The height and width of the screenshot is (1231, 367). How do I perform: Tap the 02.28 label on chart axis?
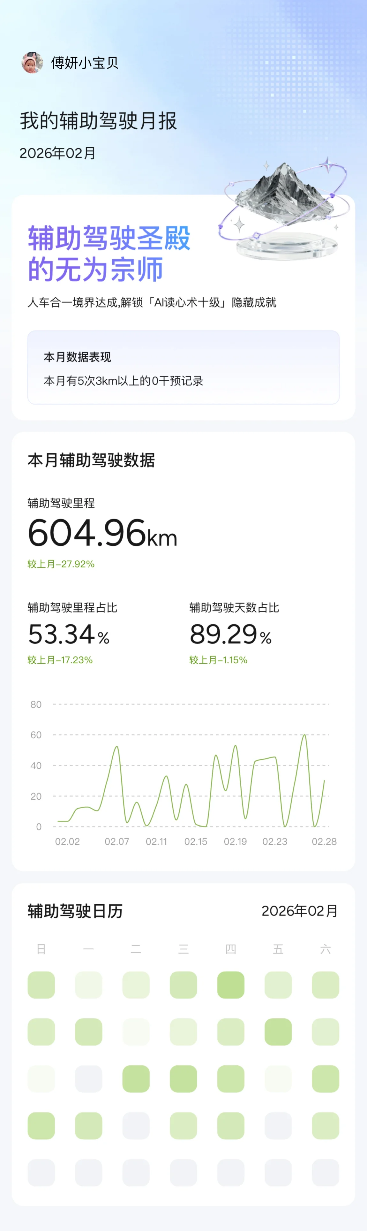click(x=324, y=841)
